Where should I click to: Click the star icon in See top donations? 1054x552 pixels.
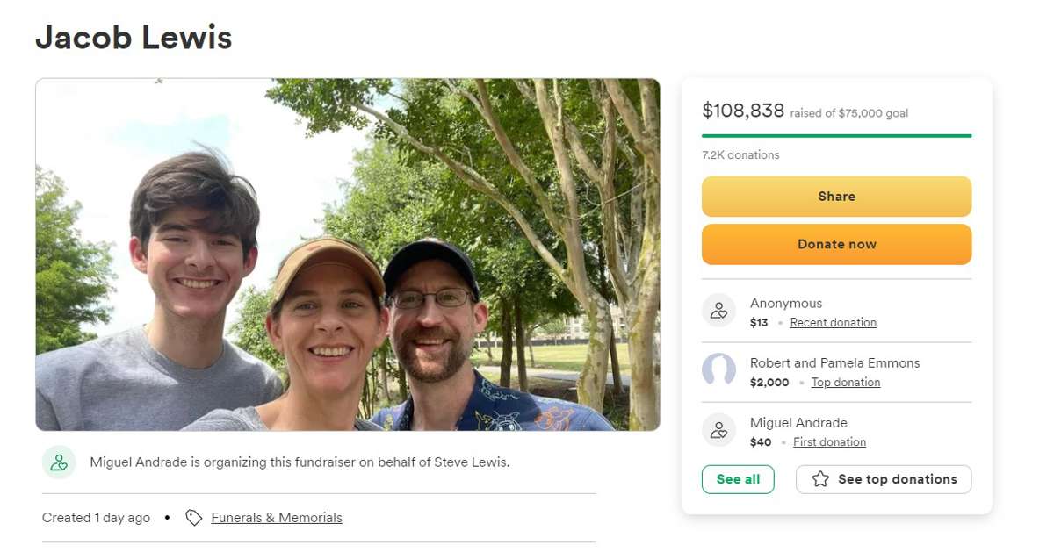pyautogui.click(x=820, y=479)
